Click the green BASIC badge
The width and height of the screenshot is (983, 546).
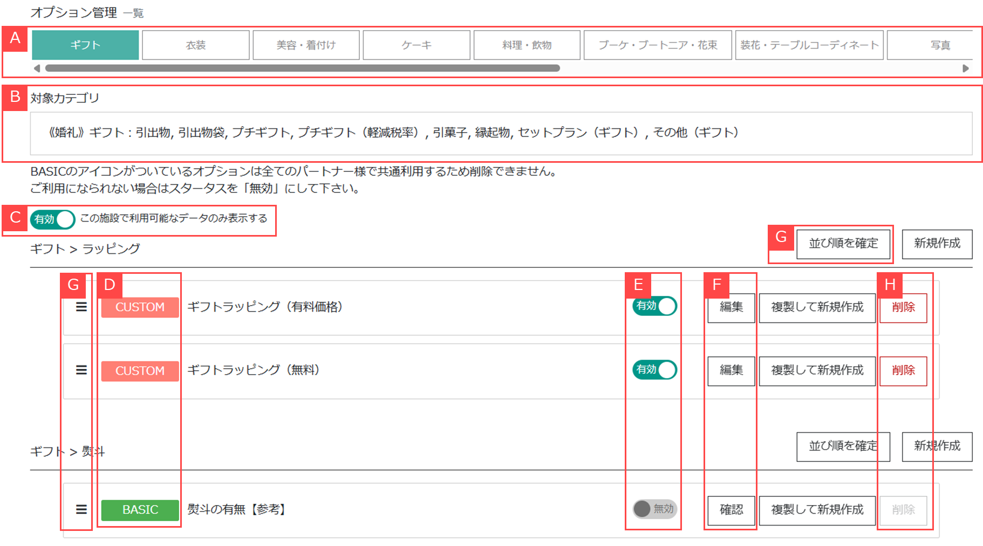[x=140, y=509]
